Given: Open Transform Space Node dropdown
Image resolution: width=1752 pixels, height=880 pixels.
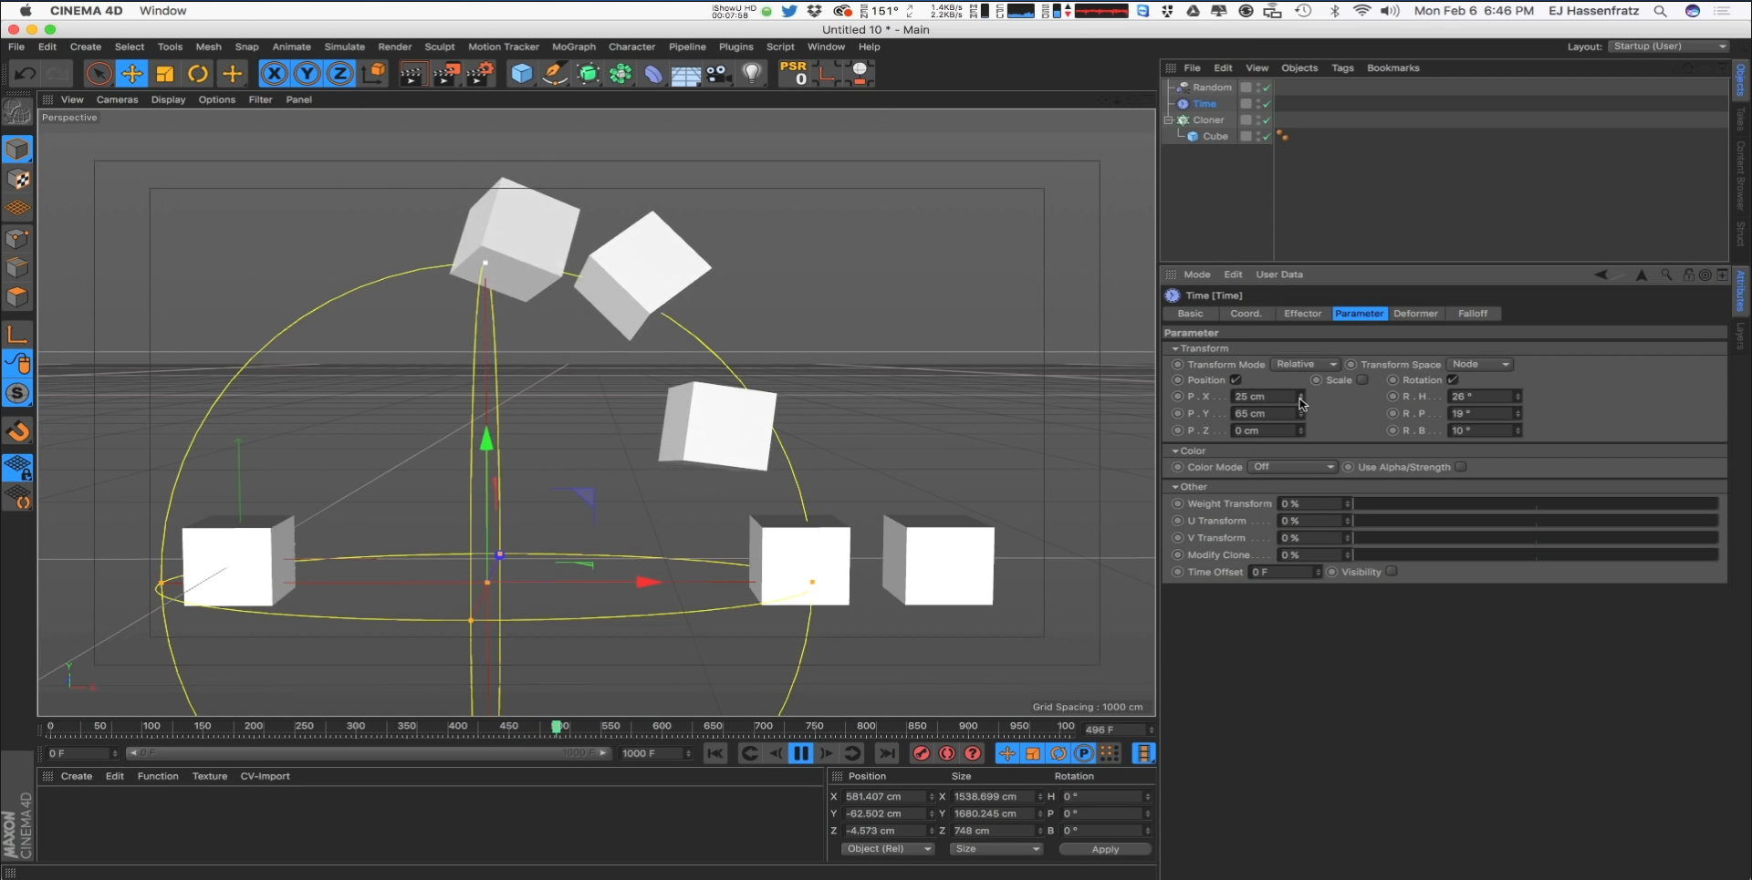Looking at the screenshot, I should [x=1480, y=365].
